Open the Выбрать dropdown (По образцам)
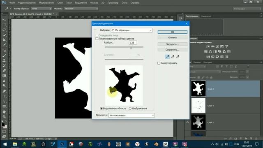Viewport: 263px width, 148px height. pyautogui.click(x=131, y=30)
